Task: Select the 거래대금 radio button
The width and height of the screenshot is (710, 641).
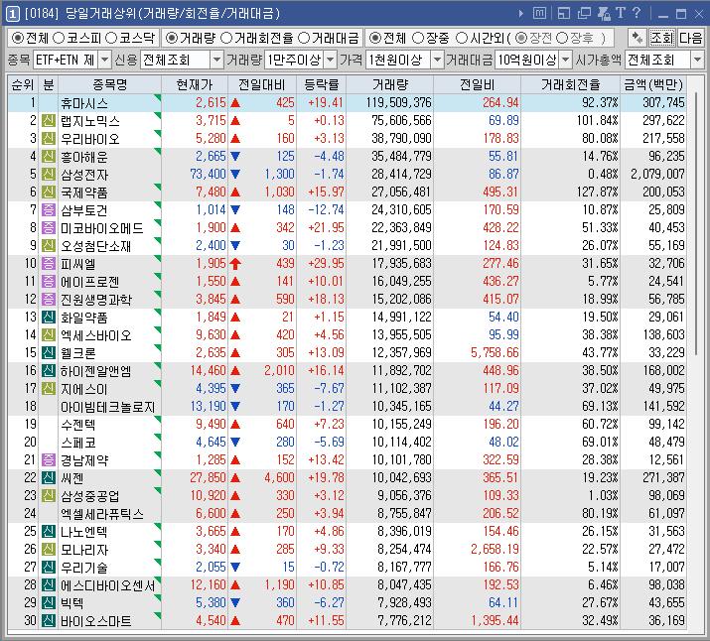Action: tap(304, 38)
